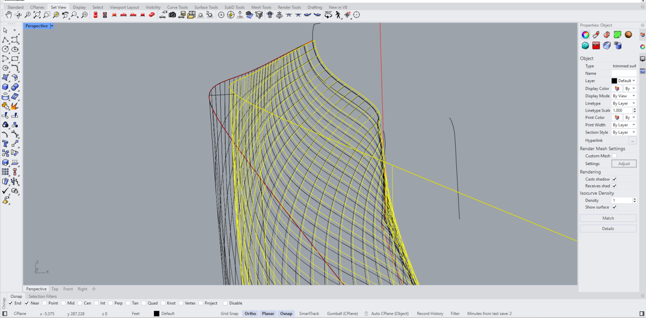The height and width of the screenshot is (318, 646).
Task: Click the walking figure Walkabout icon
Action: pyautogui.click(x=338, y=15)
